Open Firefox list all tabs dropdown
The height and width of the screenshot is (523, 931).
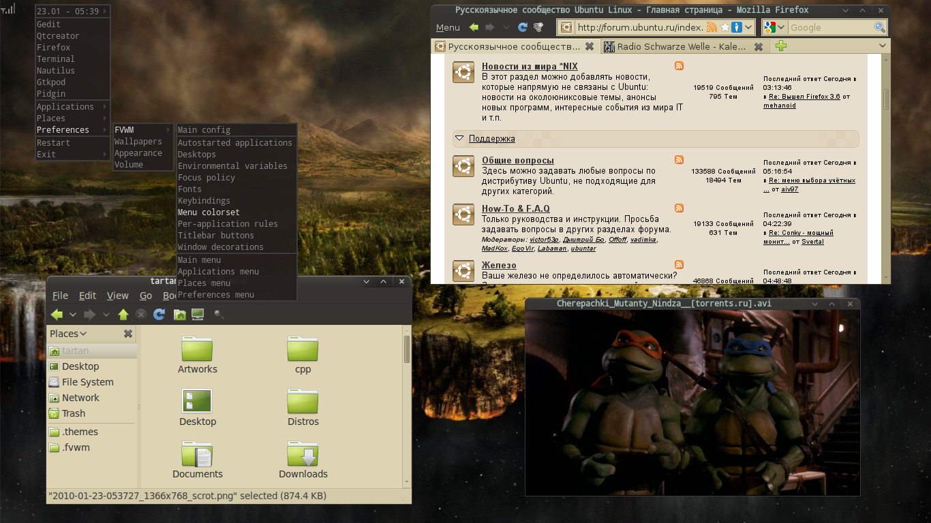tap(883, 46)
